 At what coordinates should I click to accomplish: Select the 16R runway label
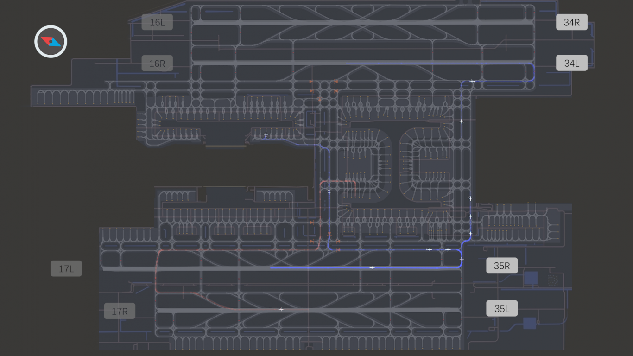pos(157,64)
